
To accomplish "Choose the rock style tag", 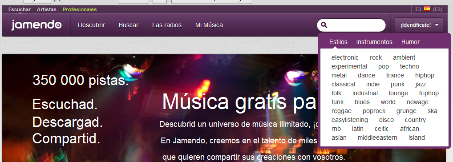I will (x=376, y=57).
